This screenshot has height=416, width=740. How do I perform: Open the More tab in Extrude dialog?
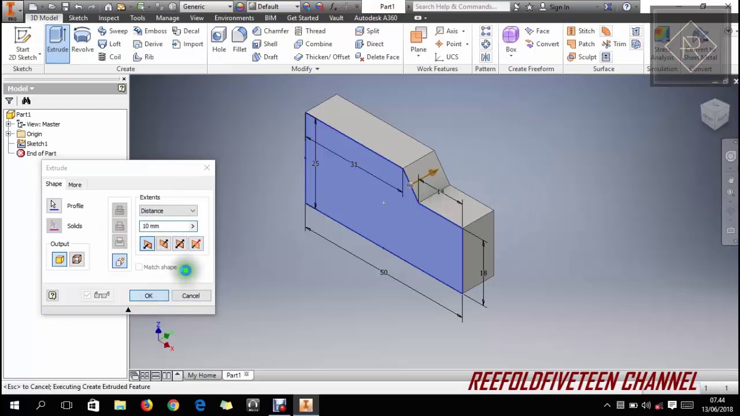pyautogui.click(x=75, y=185)
